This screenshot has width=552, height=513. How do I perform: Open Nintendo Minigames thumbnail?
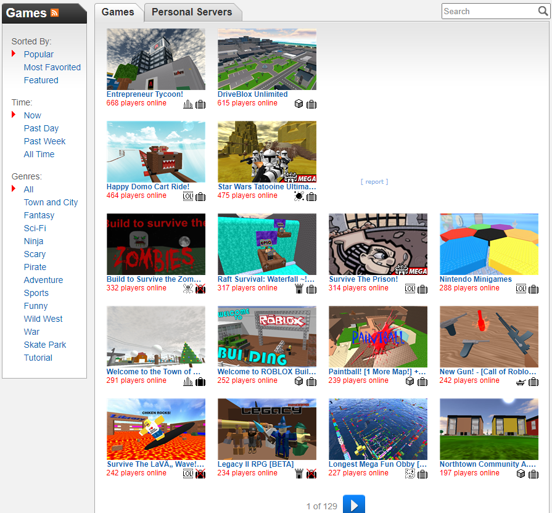click(x=489, y=244)
